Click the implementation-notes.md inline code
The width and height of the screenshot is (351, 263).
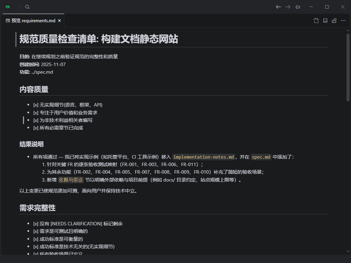pos(204,157)
